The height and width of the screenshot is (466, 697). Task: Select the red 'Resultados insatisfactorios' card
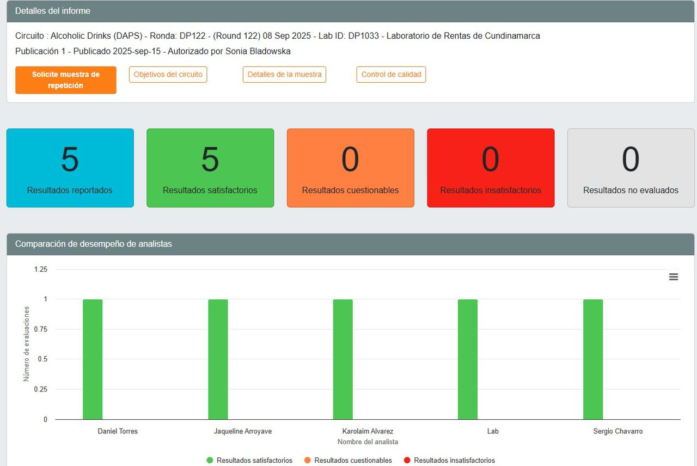click(491, 168)
